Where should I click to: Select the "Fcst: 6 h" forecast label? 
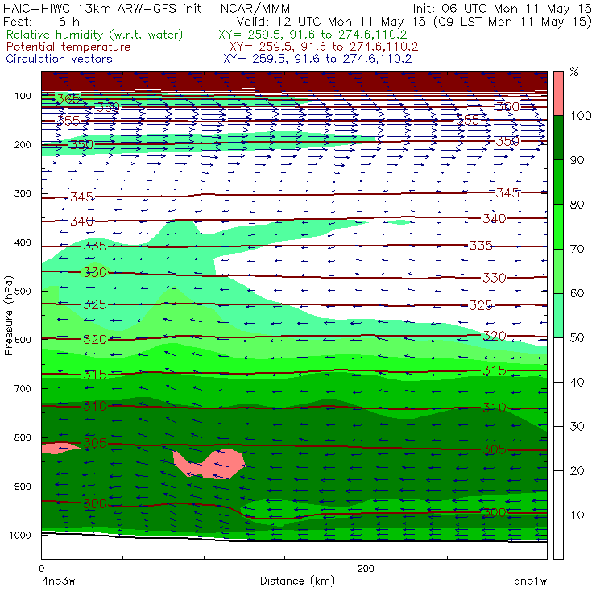tap(41, 21)
